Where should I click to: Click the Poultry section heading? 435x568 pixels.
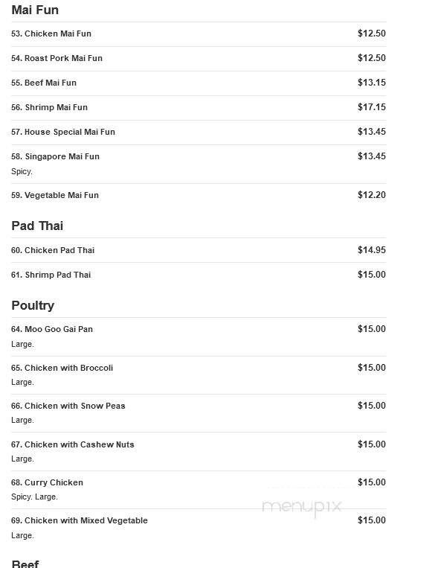click(x=33, y=306)
